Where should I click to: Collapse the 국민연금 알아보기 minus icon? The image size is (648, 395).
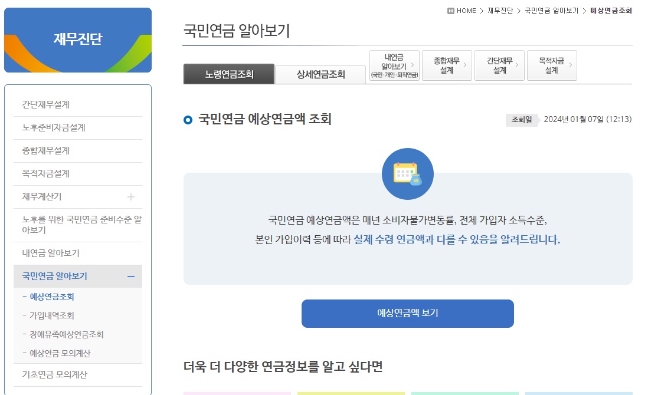click(131, 276)
